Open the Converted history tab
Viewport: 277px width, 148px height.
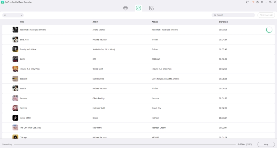tap(151, 8)
